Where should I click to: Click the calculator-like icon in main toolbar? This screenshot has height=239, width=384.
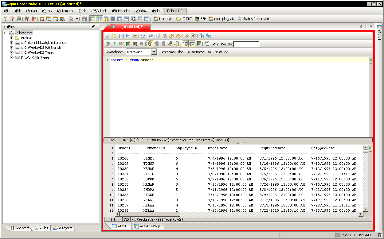click(84, 19)
